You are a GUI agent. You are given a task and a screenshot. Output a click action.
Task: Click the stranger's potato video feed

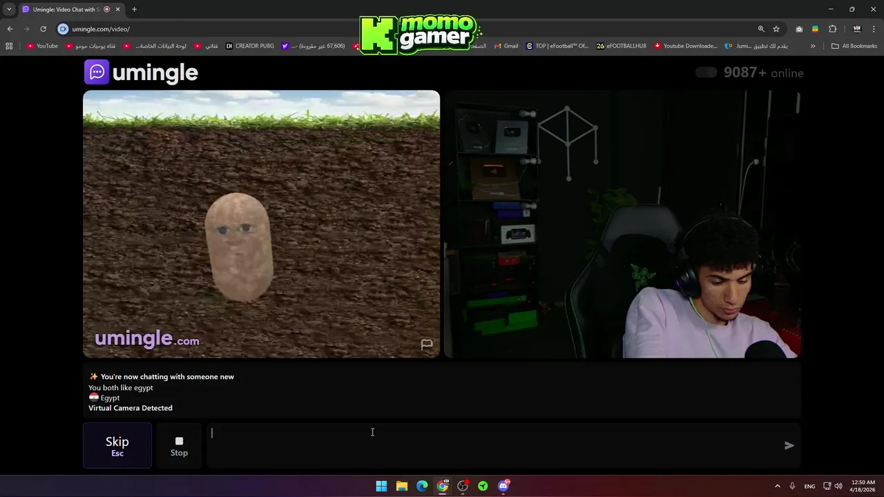pyautogui.click(x=261, y=224)
